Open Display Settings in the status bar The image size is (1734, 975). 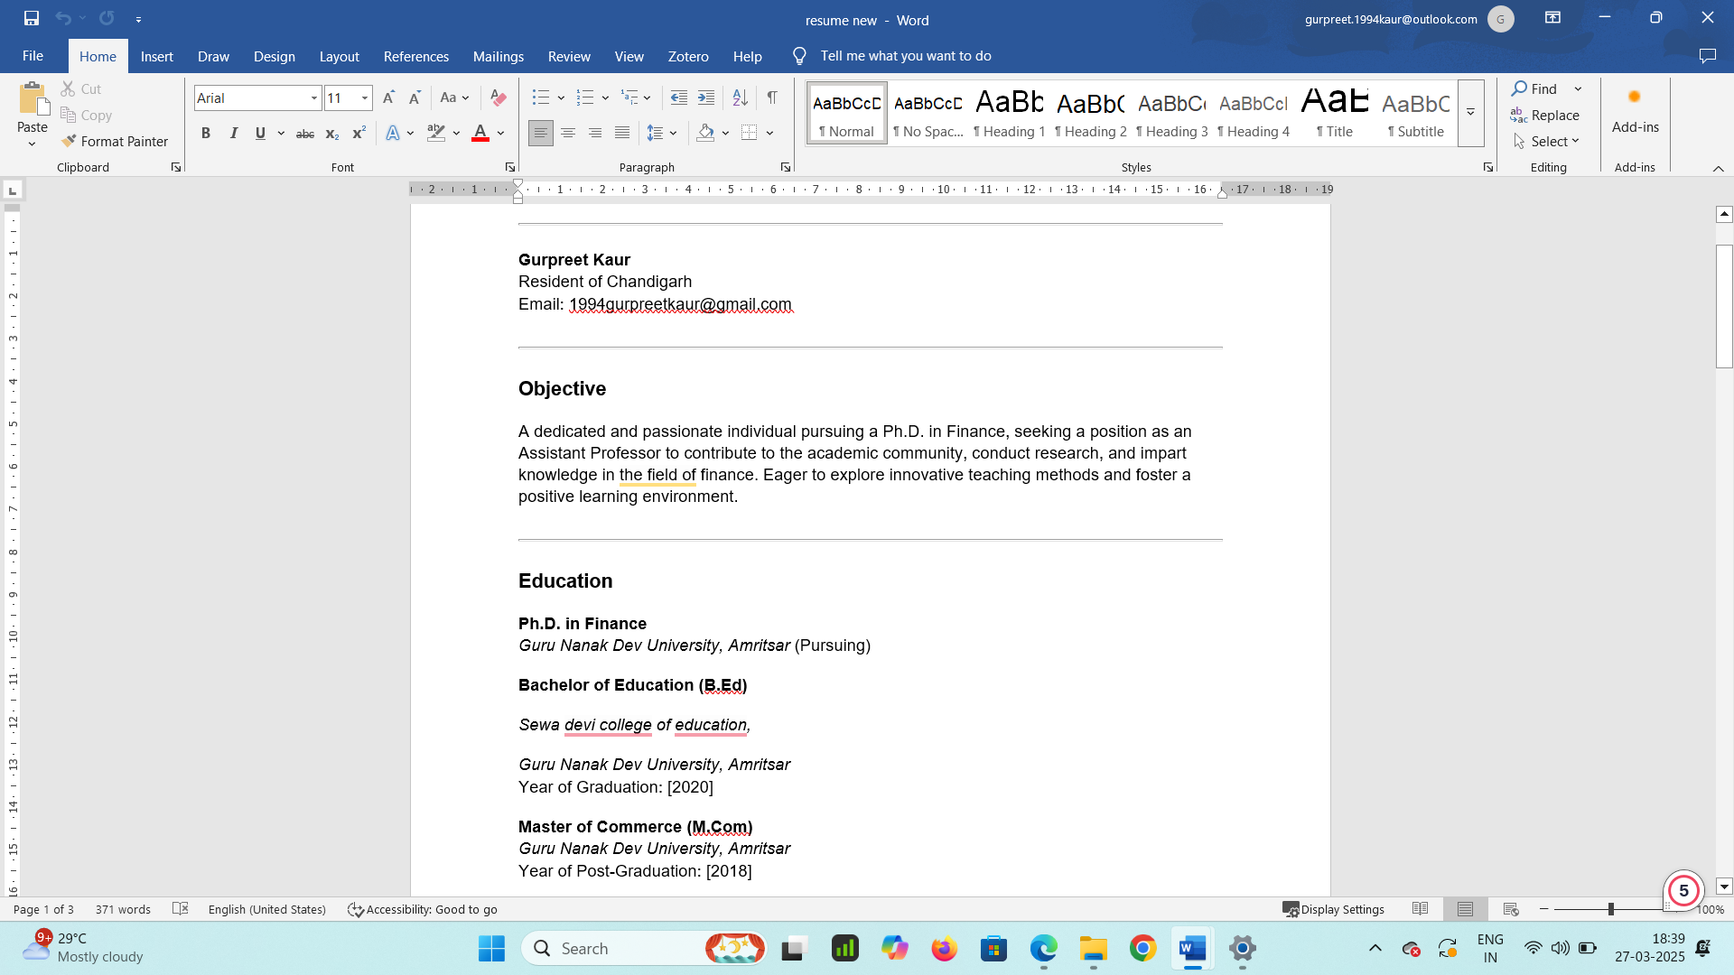click(1334, 909)
